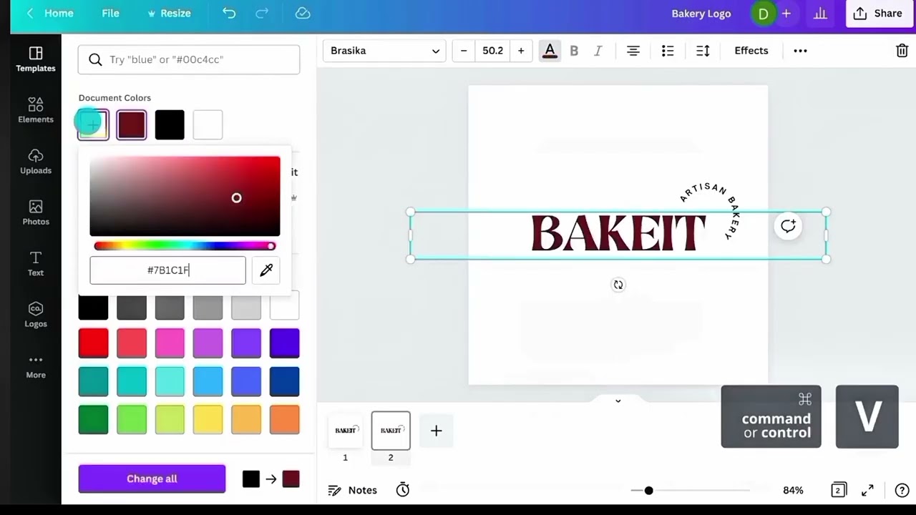Screen dimensions: 916x515
Task: Open the help question mark
Action: coord(902,490)
